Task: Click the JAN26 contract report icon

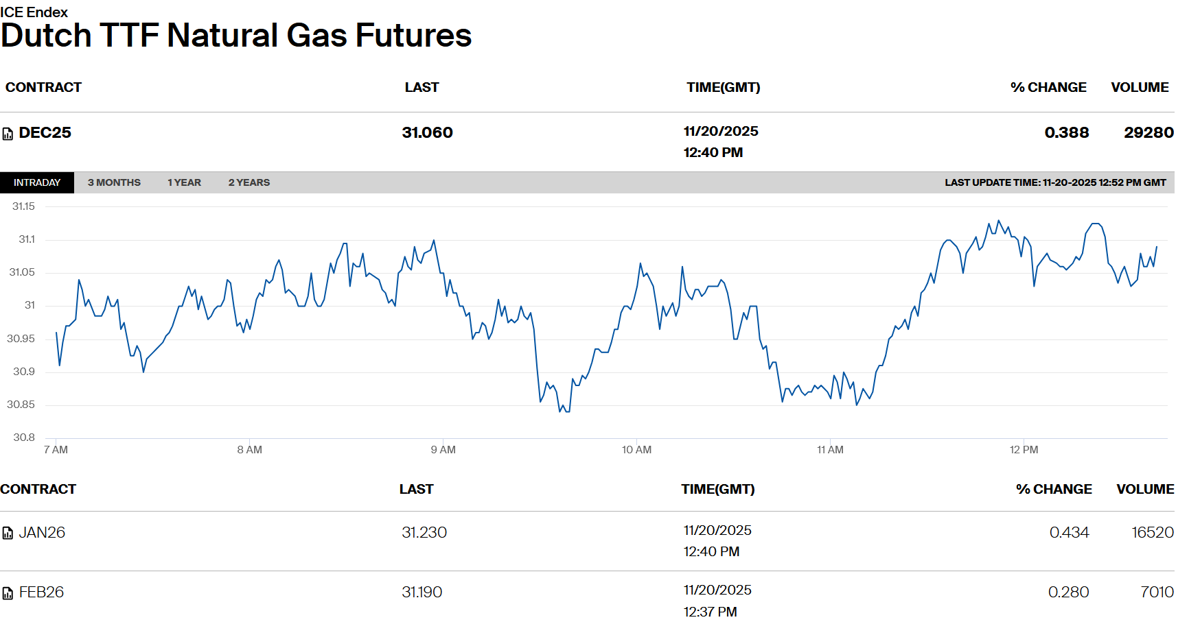Action: click(8, 533)
